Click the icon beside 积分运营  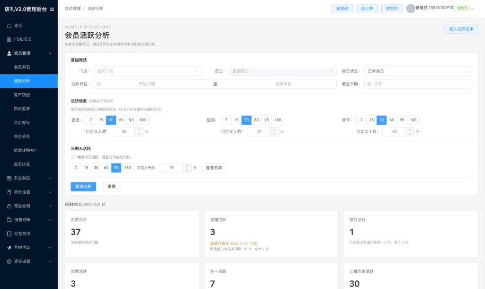(x=9, y=192)
